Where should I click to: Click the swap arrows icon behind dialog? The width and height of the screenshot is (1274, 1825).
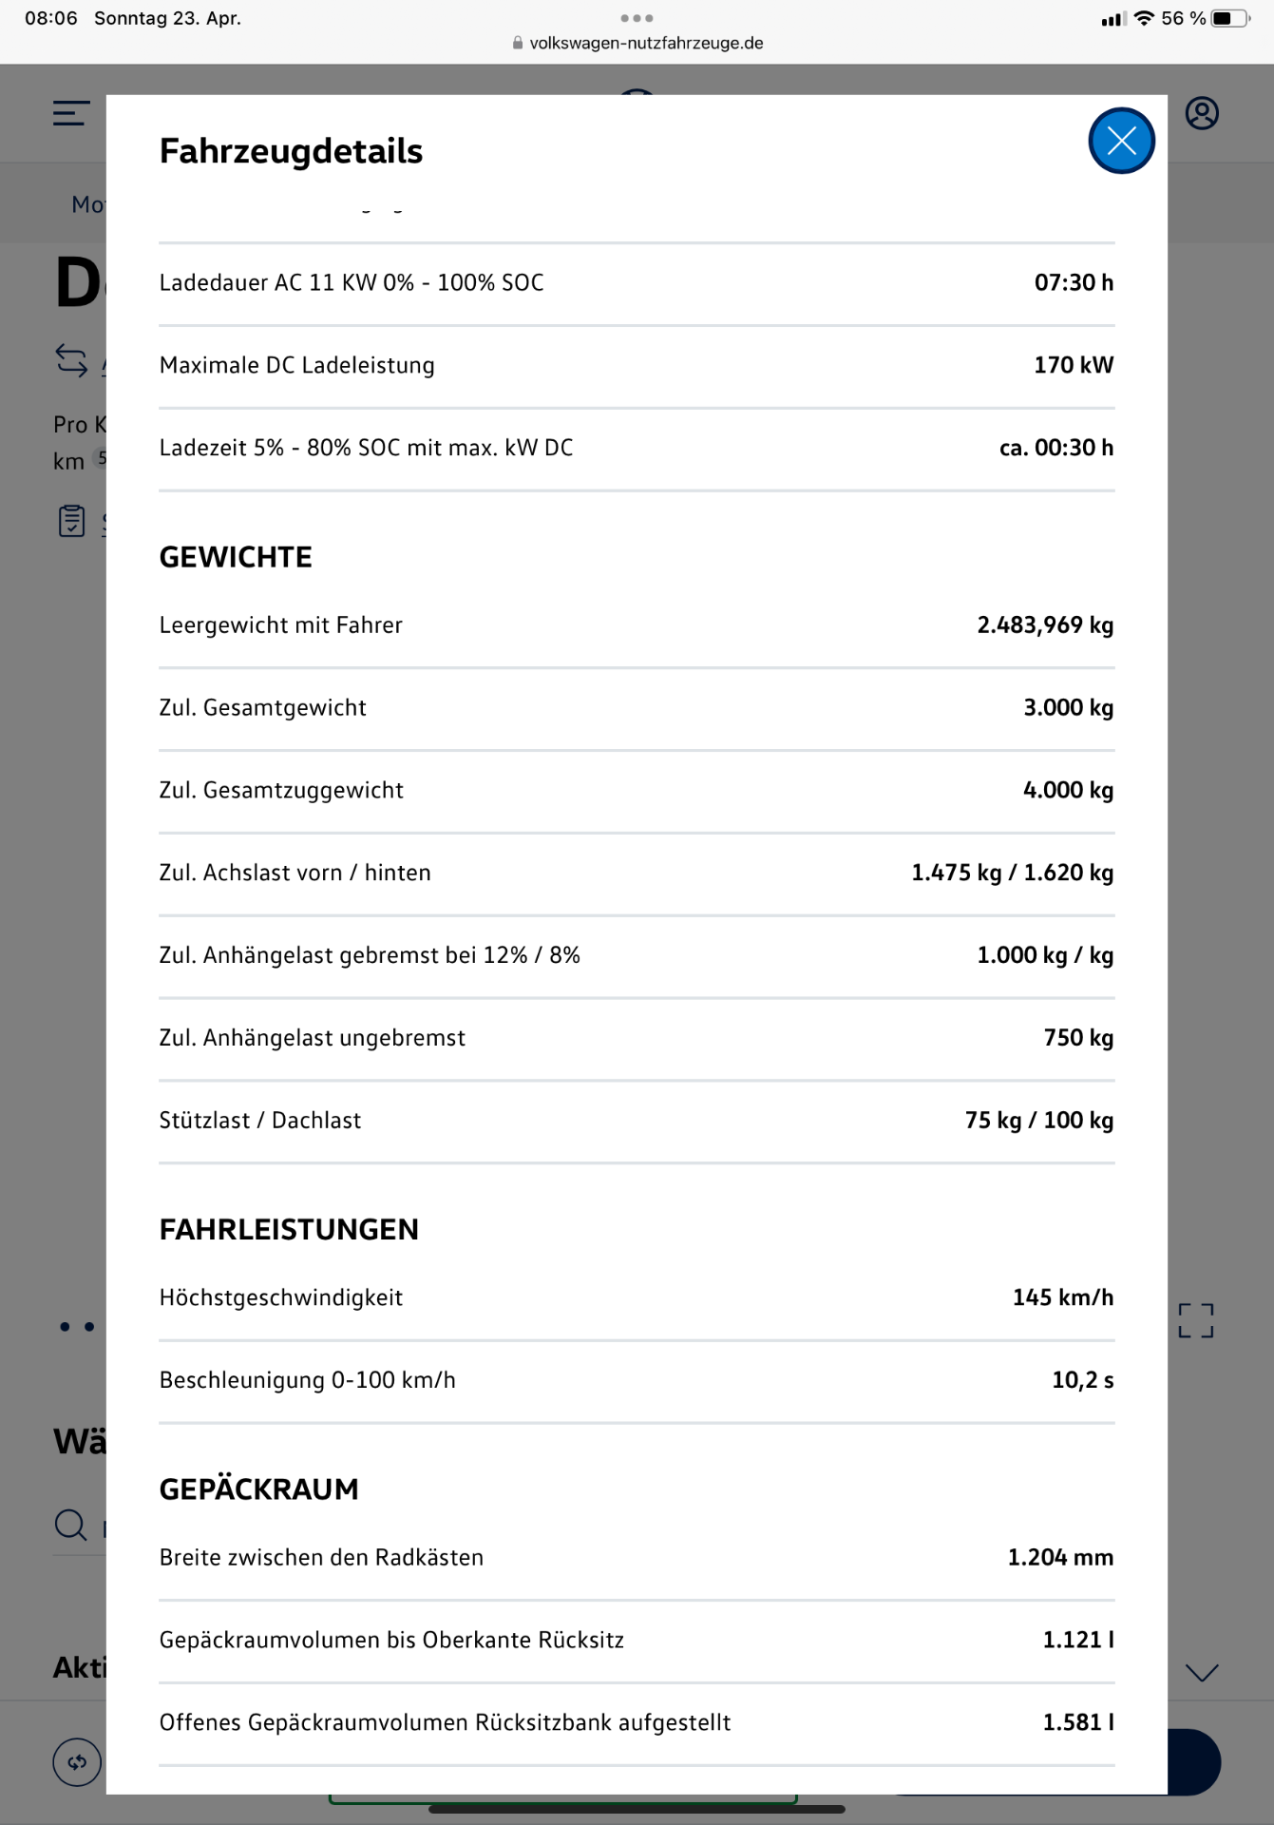(x=72, y=360)
